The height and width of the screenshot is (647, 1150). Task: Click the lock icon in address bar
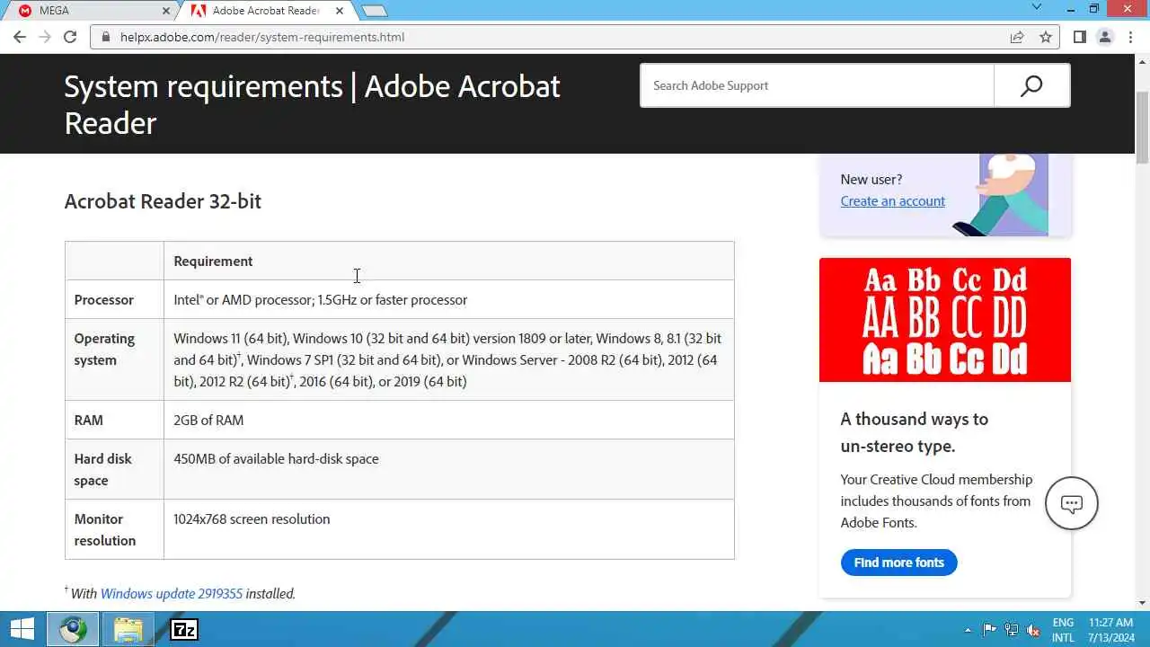click(106, 37)
